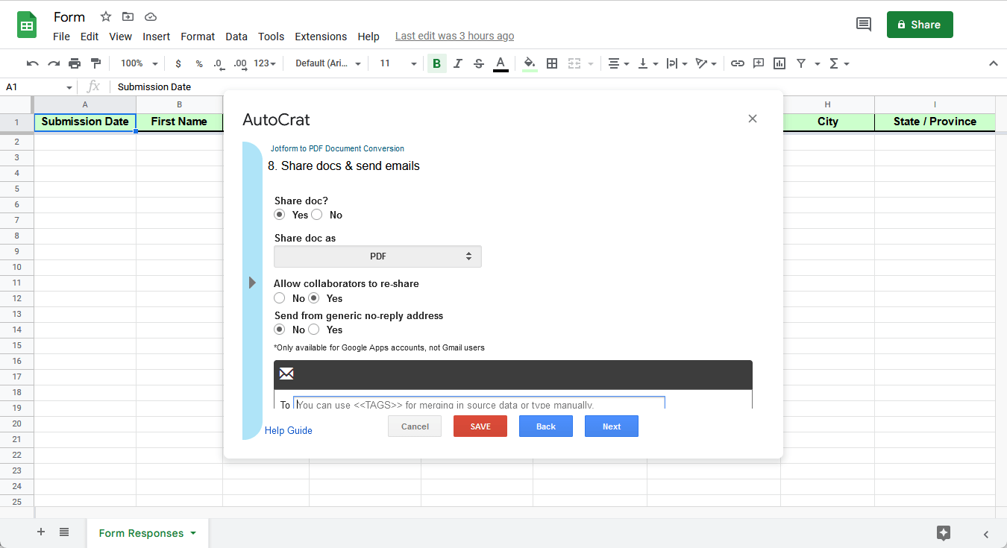Select the Paint format roller tool
This screenshot has height=548, width=1007.
[x=95, y=63]
